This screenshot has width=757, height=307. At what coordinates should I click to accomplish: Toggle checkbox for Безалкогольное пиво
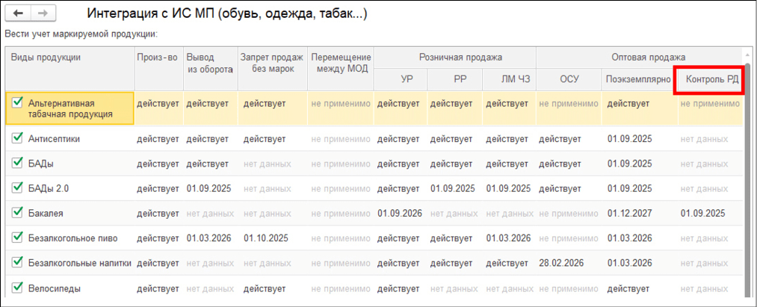pos(18,238)
